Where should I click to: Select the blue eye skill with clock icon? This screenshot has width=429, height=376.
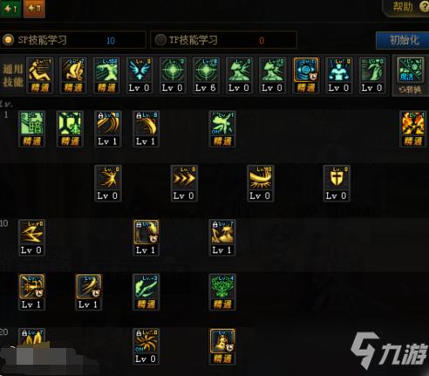pos(306,75)
